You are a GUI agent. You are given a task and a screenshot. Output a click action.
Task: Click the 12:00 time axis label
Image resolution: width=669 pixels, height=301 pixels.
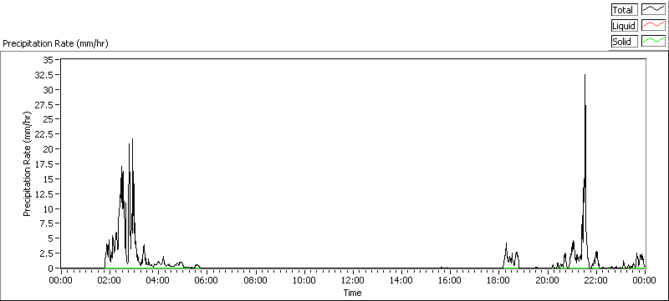[353, 281]
